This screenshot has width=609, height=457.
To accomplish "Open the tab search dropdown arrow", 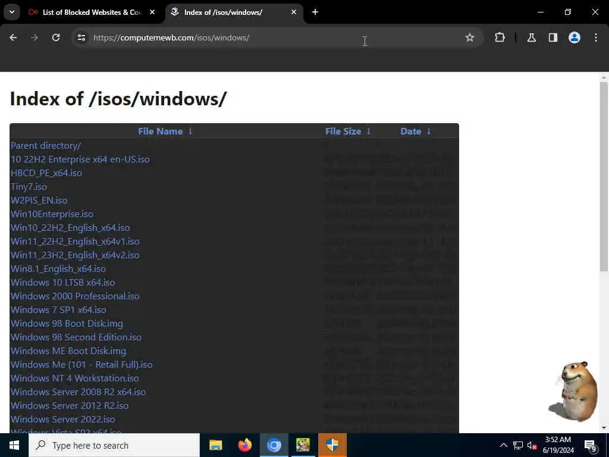I will click(12, 12).
